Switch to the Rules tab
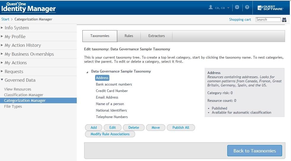291x161 pixels. point(129,36)
